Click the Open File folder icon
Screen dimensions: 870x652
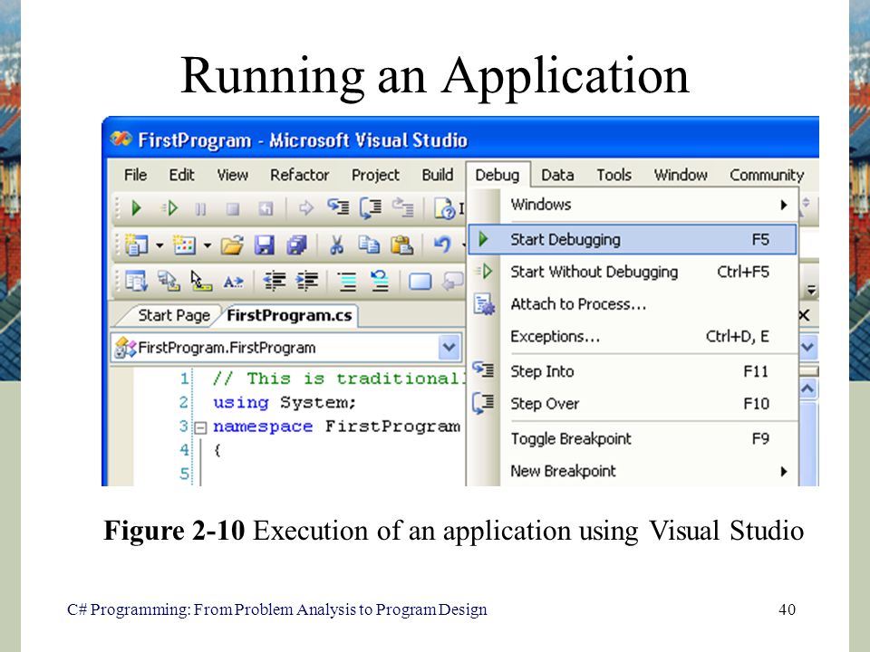point(232,244)
